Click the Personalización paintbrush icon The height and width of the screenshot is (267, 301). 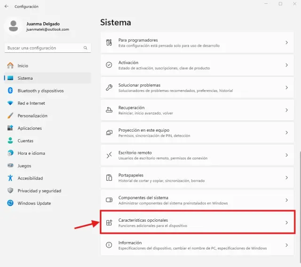coord(10,116)
